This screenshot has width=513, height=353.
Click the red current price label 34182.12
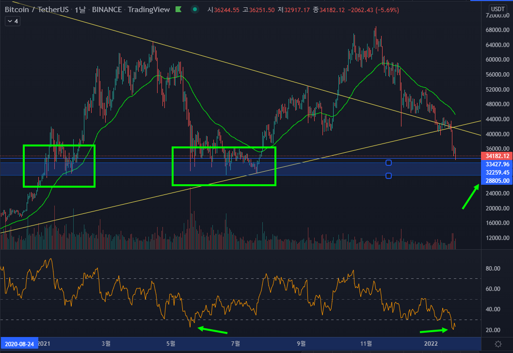tap(497, 156)
